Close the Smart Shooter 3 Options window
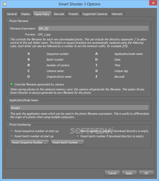The height and width of the screenshot is (181, 159). point(153,3)
